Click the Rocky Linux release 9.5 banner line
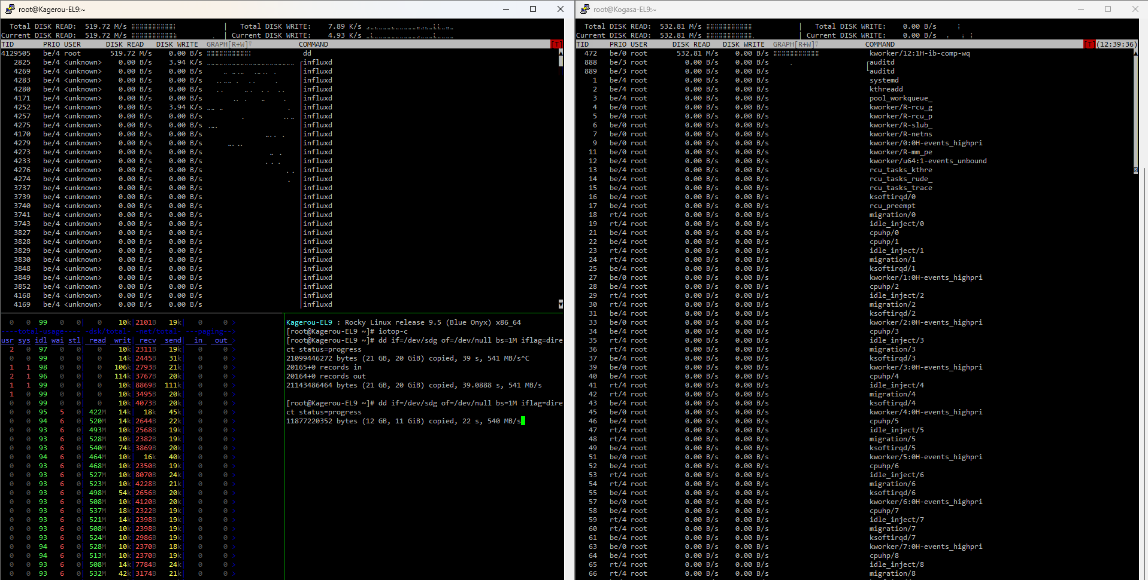Viewport: 1148px width, 580px height. point(404,322)
